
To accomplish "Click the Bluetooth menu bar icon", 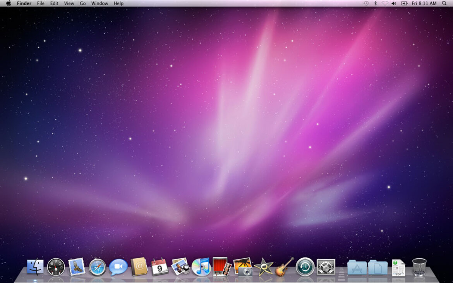I will click(376, 3).
